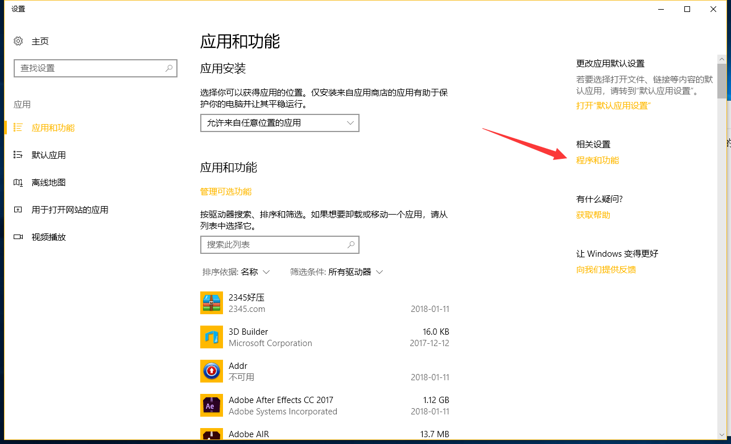Click the Adobe Systems Incorporated publisher text
Viewport: 731px width, 444px height.
tap(283, 412)
